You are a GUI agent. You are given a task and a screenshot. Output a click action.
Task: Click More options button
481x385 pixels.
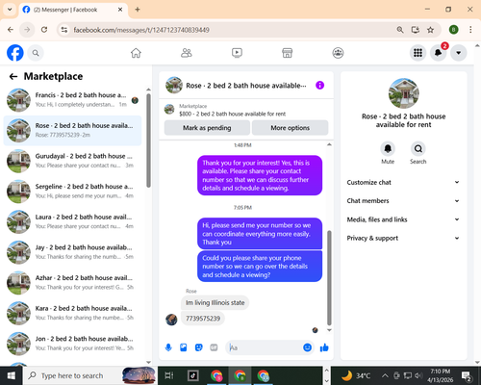(x=291, y=128)
